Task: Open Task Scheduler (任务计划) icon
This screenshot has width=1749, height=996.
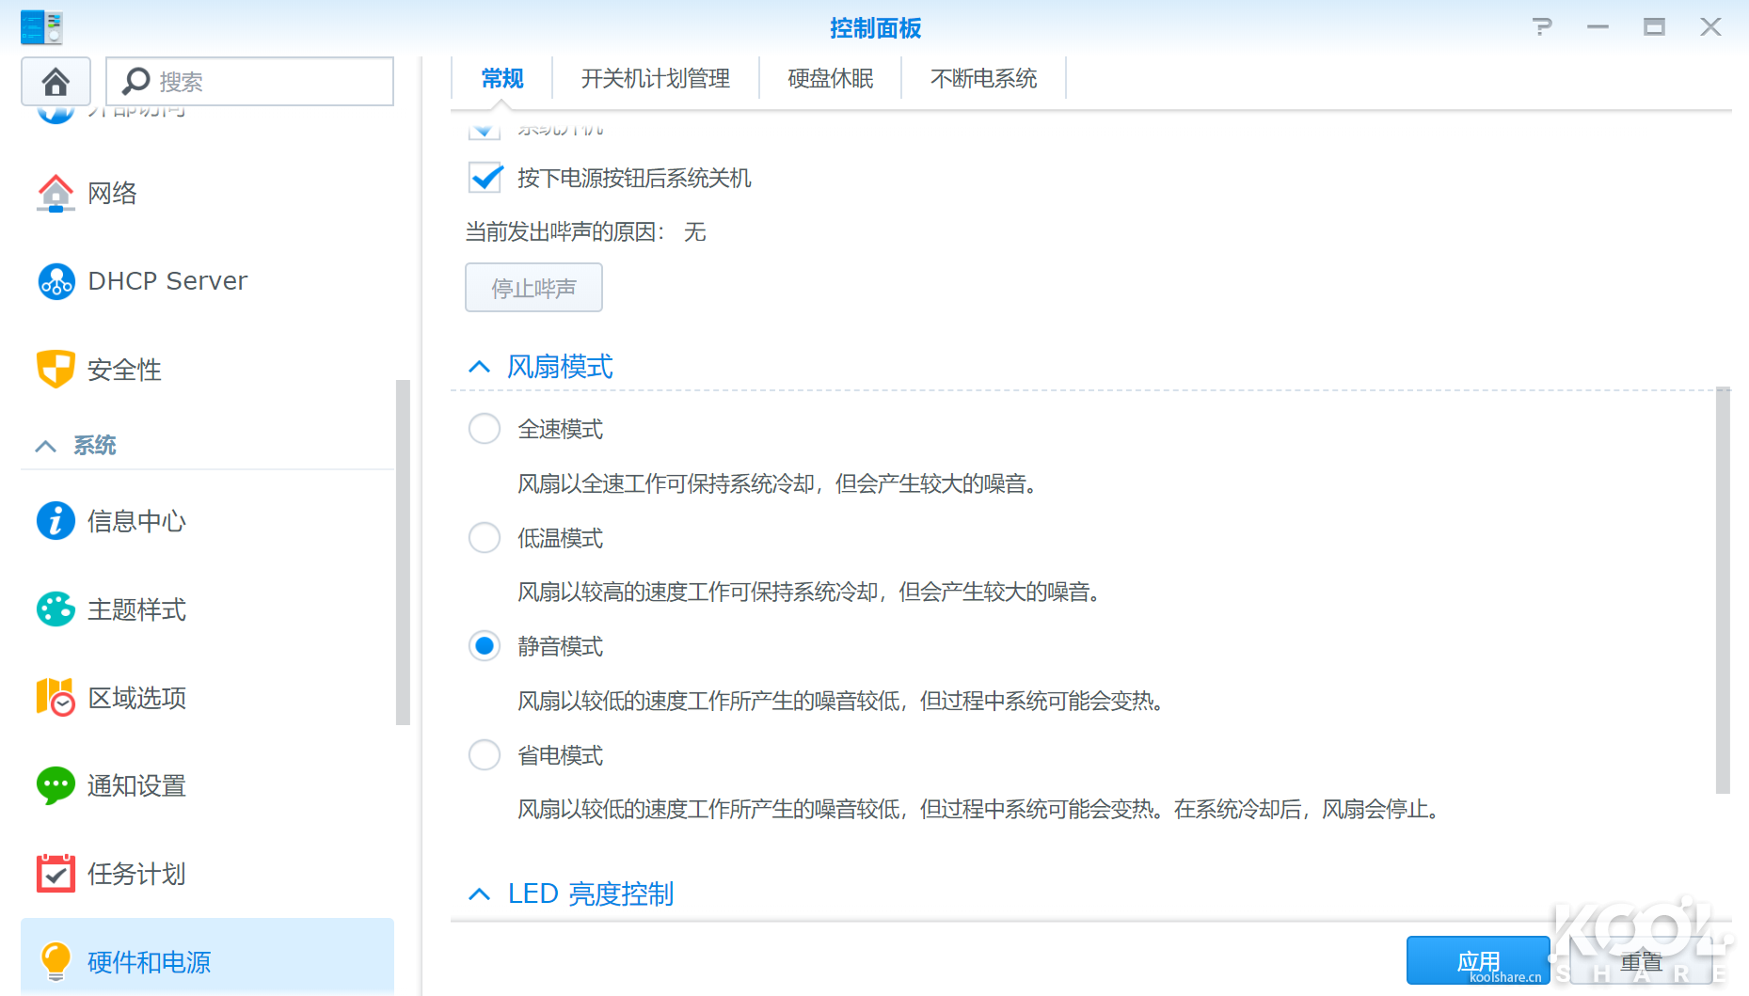Action: click(x=56, y=874)
